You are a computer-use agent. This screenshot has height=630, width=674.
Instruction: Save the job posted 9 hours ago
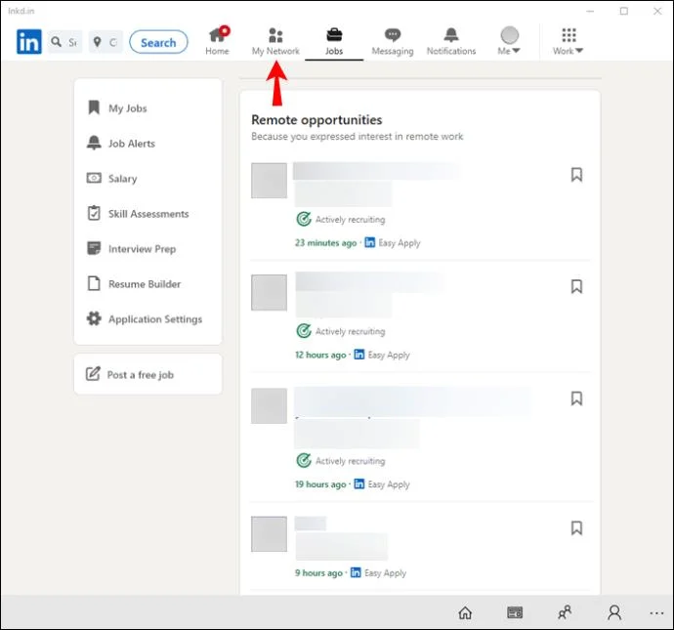(576, 527)
